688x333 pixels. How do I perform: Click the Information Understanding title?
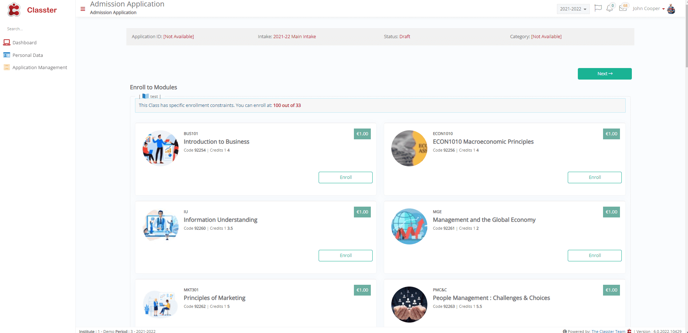tap(220, 220)
